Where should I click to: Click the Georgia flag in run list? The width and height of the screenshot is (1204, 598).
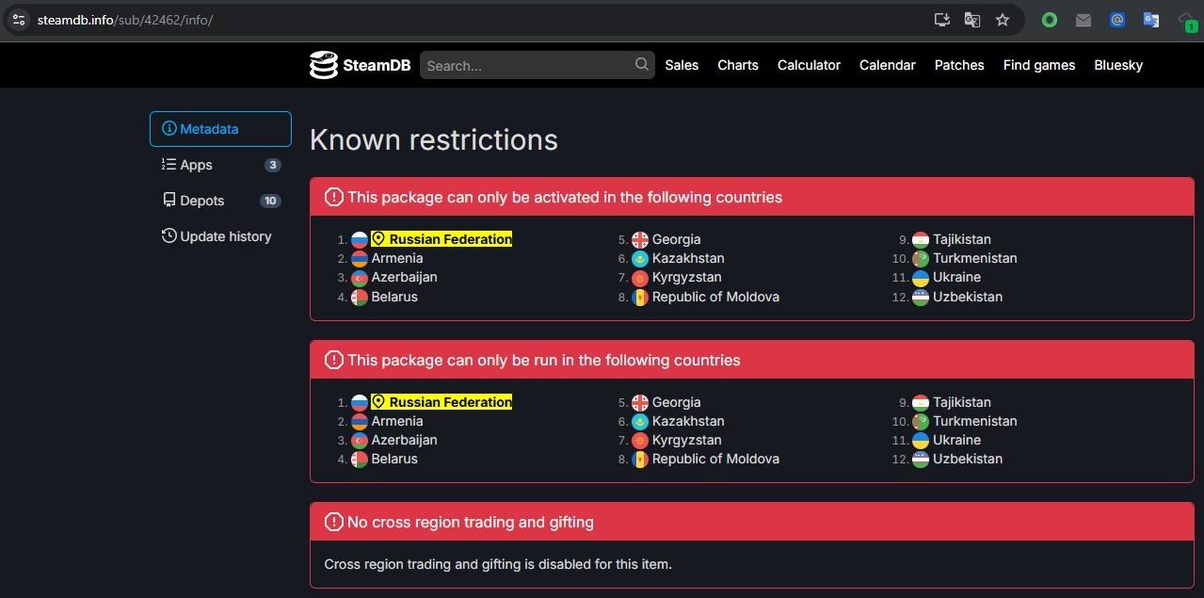640,402
